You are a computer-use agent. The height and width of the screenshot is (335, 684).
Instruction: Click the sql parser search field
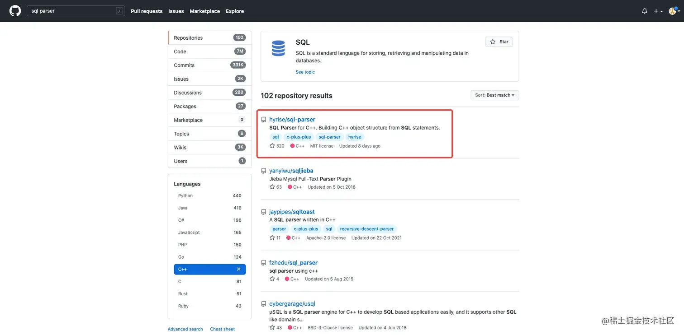tap(76, 11)
